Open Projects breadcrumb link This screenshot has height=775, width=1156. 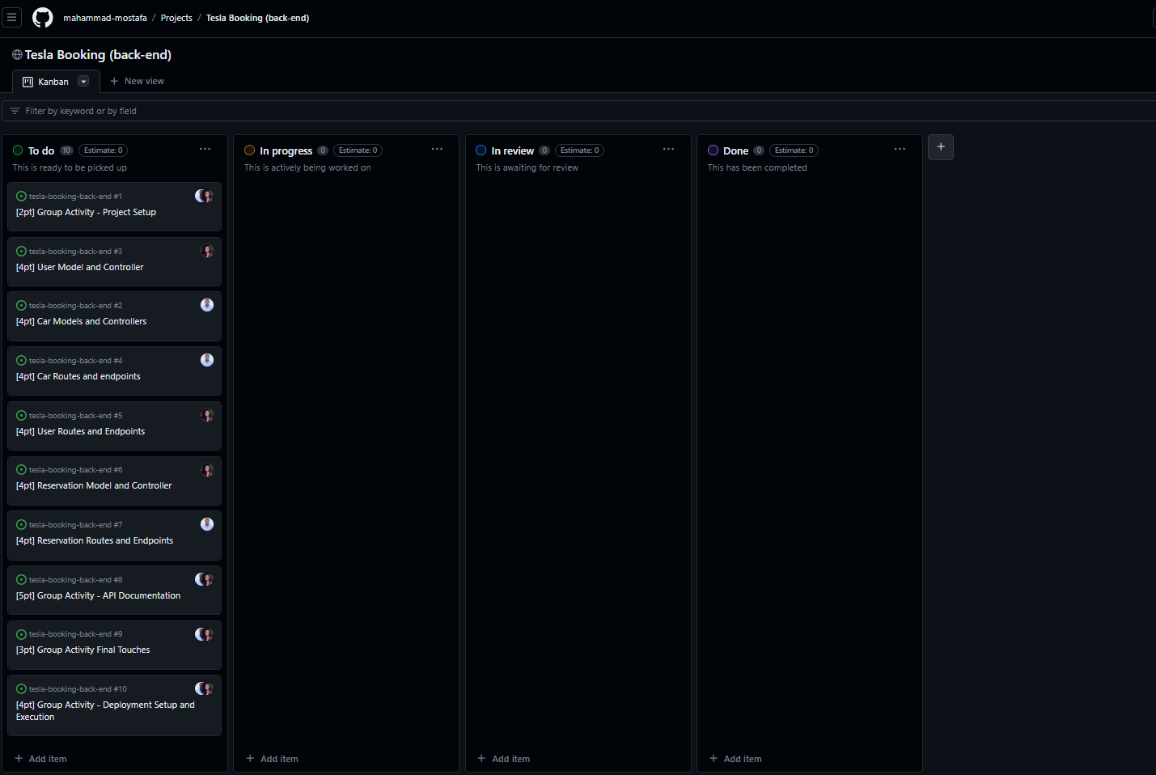click(x=176, y=18)
